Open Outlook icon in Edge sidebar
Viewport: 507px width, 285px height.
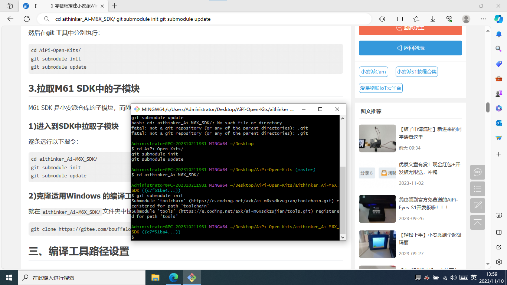499,123
